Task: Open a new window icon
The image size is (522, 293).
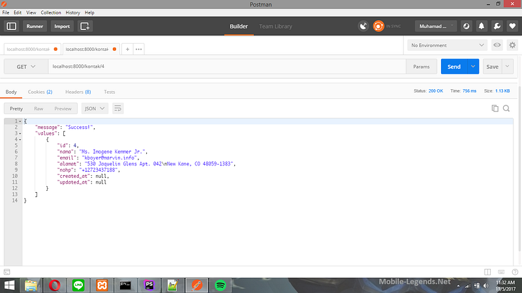Action: pyautogui.click(x=85, y=26)
